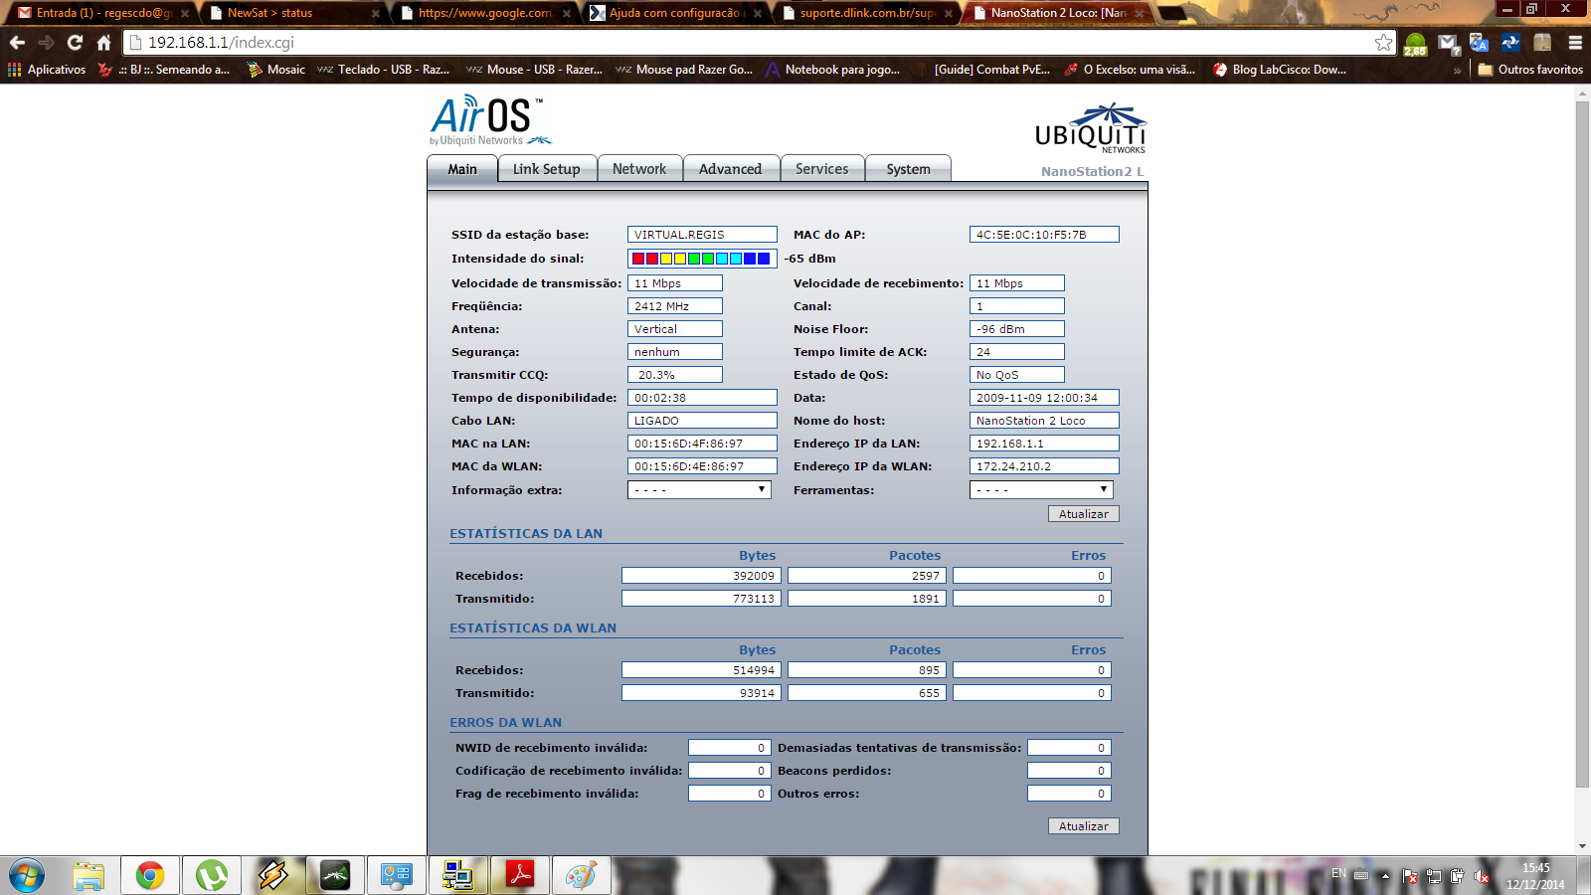
Task: Click the upper Atualizar button
Action: (x=1084, y=514)
